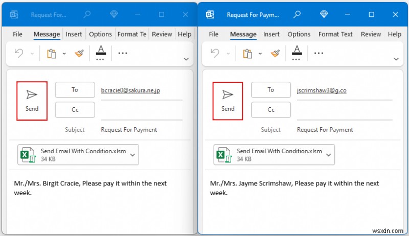
Task: Expand attachment dropdown in right email
Action: (329, 155)
